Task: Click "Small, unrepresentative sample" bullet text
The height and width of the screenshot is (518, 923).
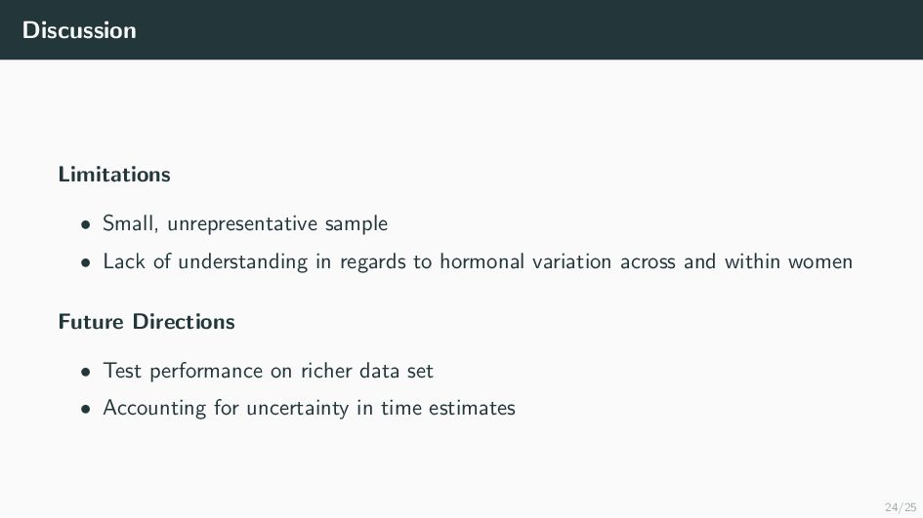Action: [245, 224]
